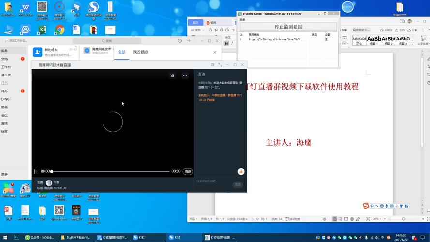Open 通讯录 in DingTalk sidebar
Image resolution: width=430 pixels, height=242 pixels.
[6, 75]
